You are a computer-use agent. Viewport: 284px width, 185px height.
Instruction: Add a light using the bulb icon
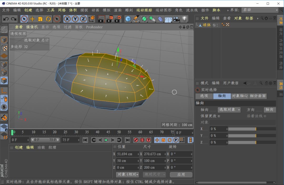[x=184, y=19]
